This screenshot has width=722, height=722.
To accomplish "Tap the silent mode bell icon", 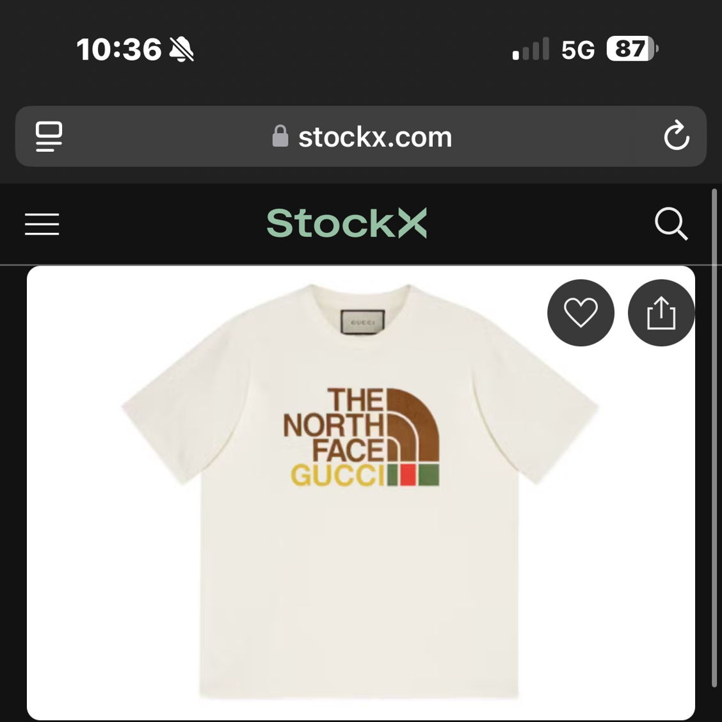I will (x=181, y=49).
